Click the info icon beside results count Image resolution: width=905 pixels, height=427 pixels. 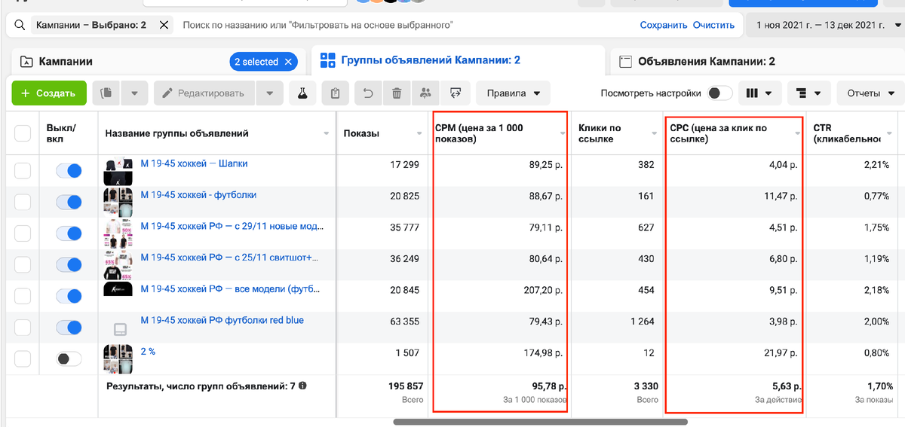tap(302, 386)
